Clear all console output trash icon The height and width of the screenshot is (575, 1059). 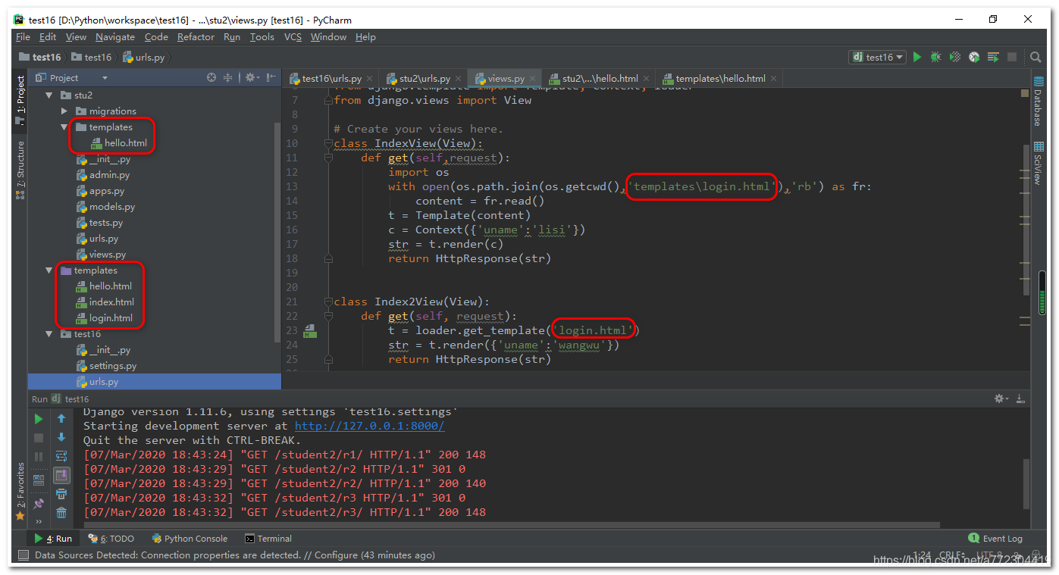(61, 514)
